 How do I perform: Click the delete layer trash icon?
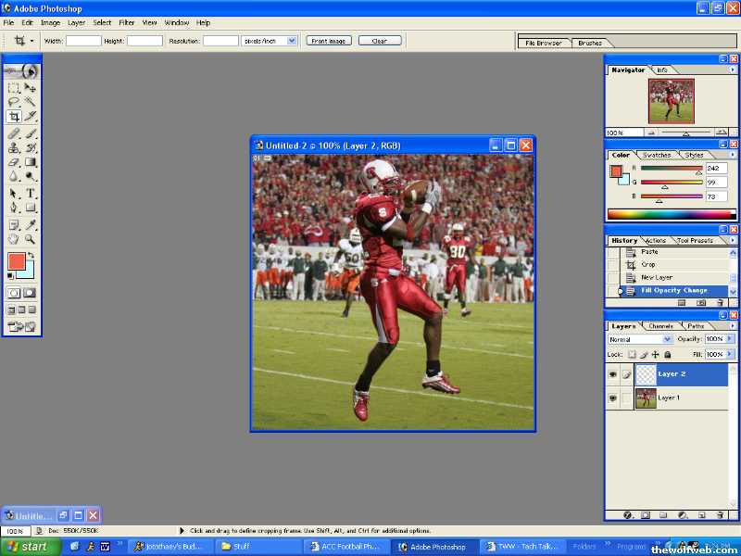[719, 514]
